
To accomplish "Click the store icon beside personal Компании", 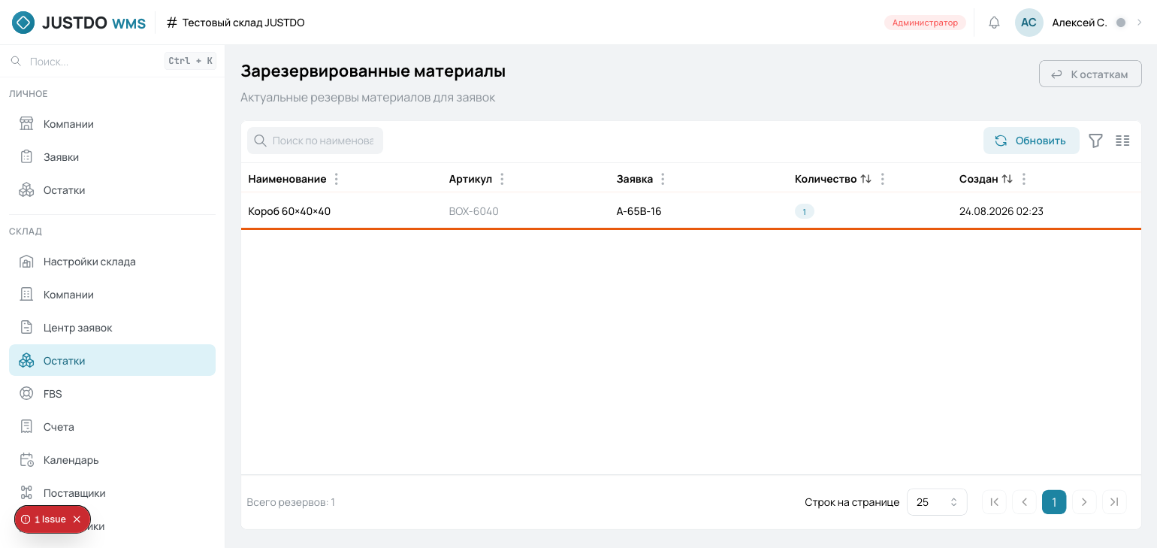I will tap(26, 124).
